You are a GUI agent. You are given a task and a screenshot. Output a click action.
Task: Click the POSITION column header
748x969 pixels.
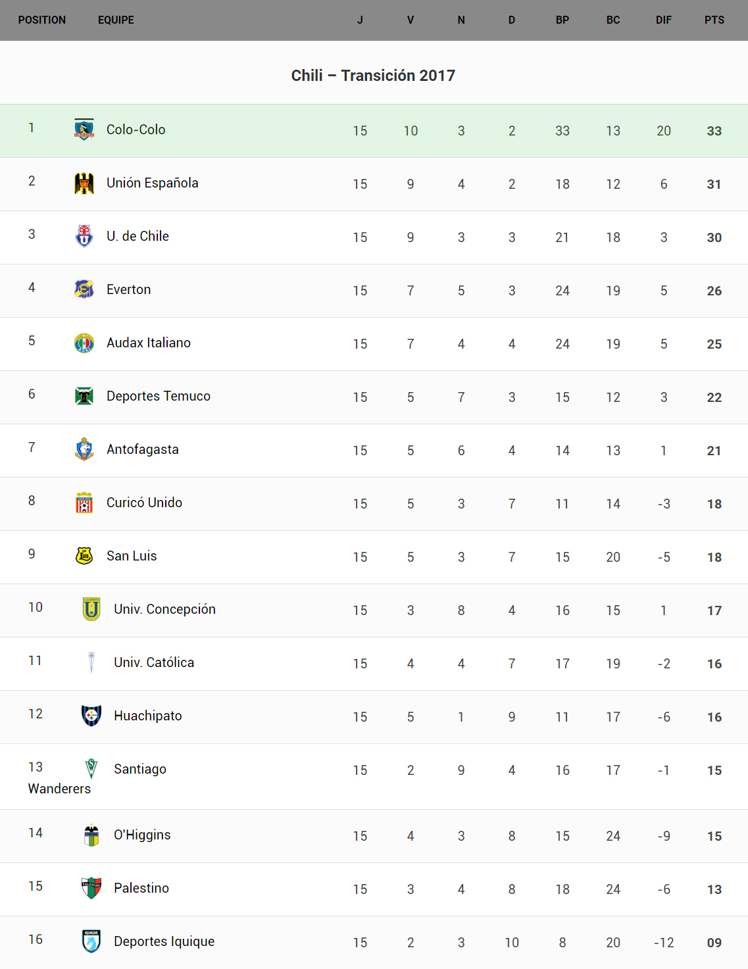(42, 20)
